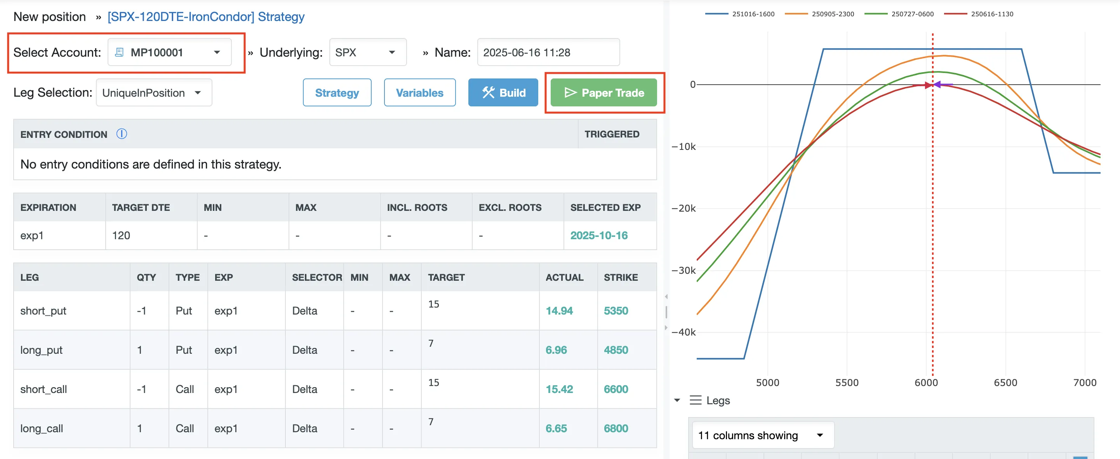1120x459 pixels.
Task: Open the SPX-120DTE-IronCondor Strategy link
Action: (206, 17)
